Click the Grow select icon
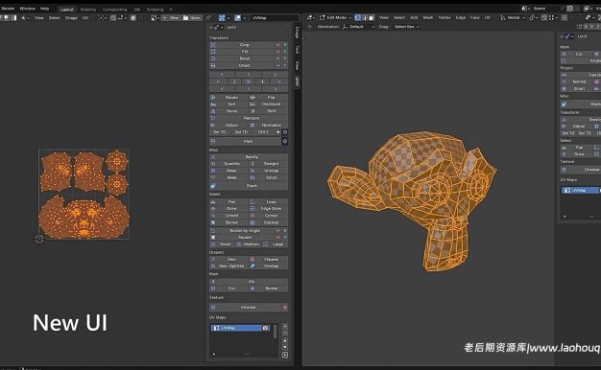601x370 pixels. click(x=213, y=209)
